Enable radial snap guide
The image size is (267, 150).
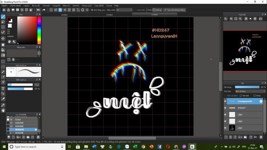pyautogui.click(x=69, y=10)
